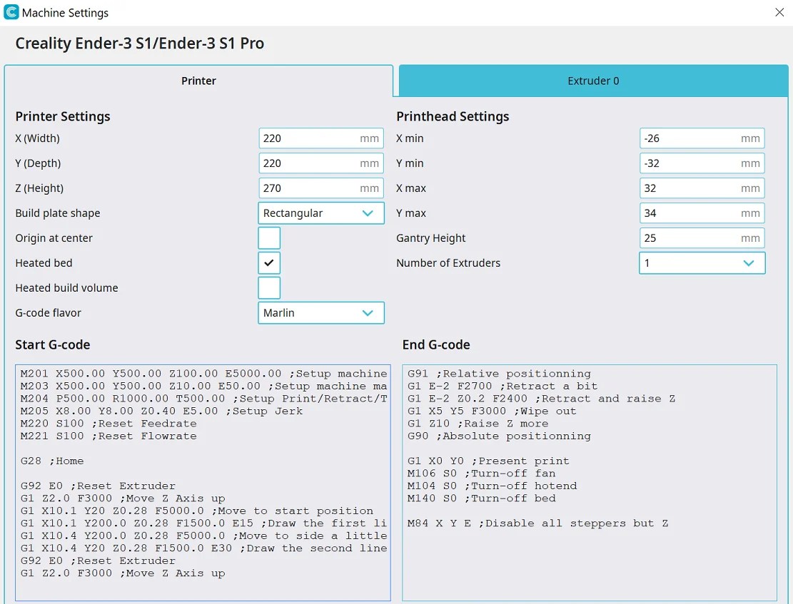Click 'M140 S0 ;Turn-off bed' line

click(482, 498)
